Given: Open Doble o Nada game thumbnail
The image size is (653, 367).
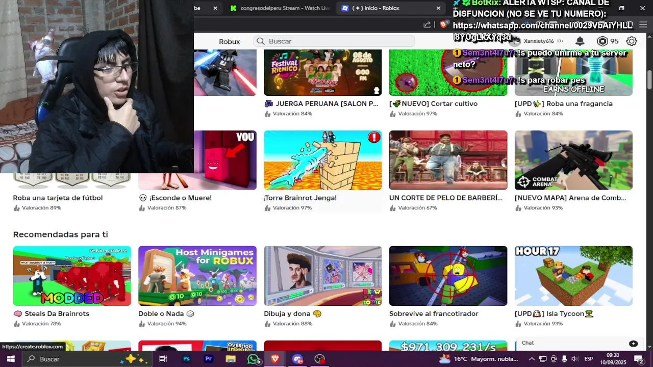Looking at the screenshot, I should pyautogui.click(x=197, y=276).
